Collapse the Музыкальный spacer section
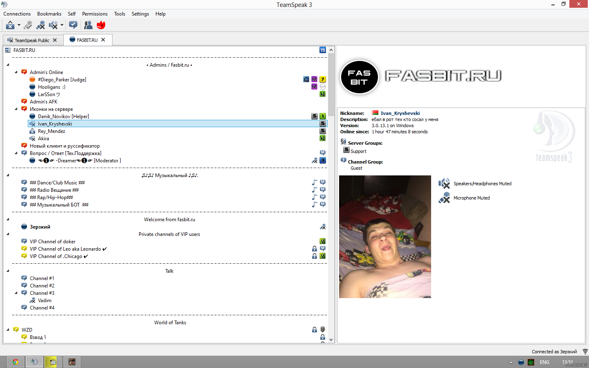The image size is (589, 368). point(8,175)
